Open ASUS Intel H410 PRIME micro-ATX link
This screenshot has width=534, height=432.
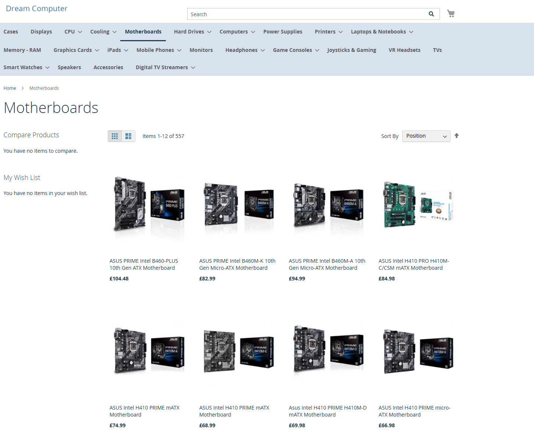pos(414,411)
